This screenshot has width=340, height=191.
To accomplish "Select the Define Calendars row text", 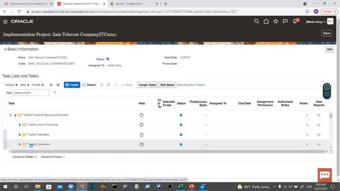I will (x=39, y=134).
